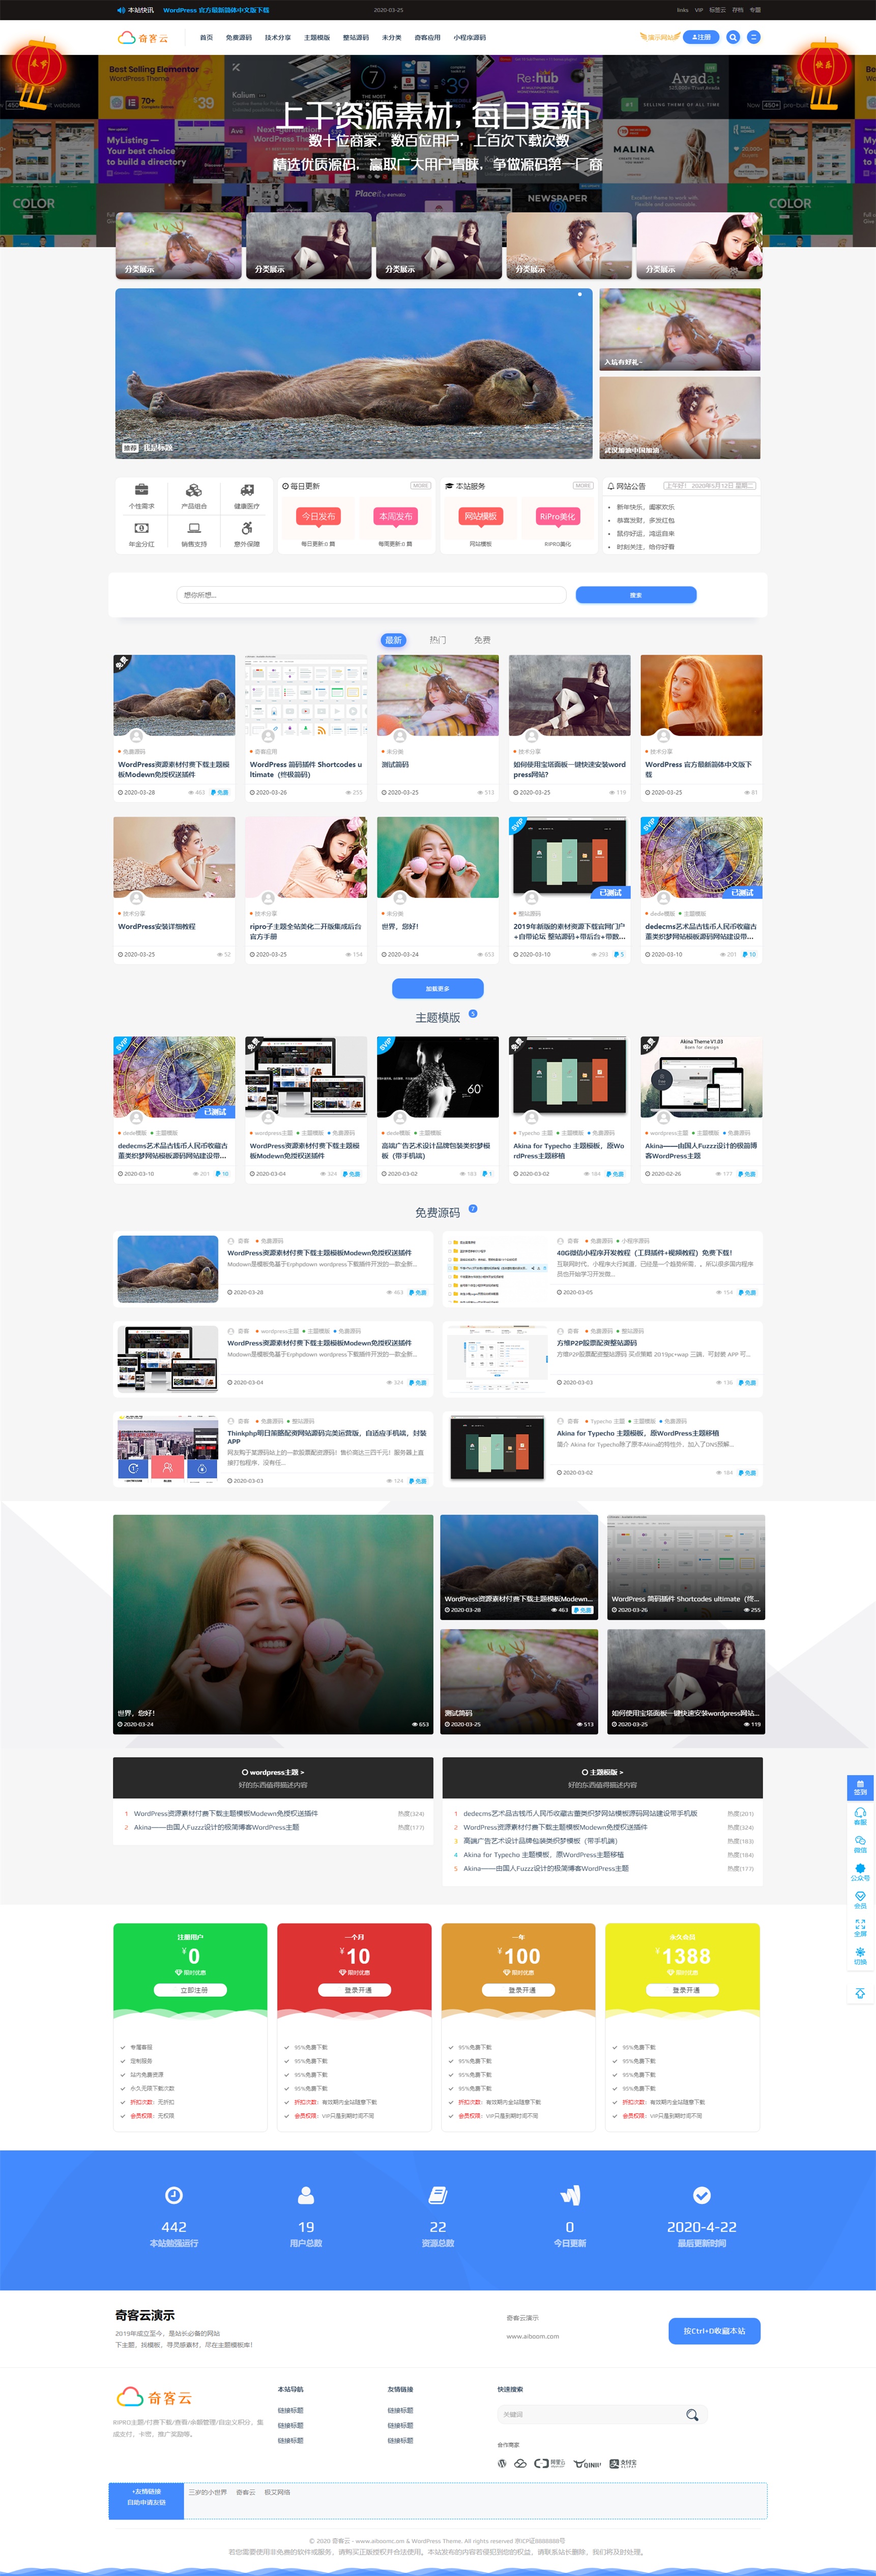876x2576 pixels.
Task: Click the 个性需求 briefcase icon
Action: [142, 490]
